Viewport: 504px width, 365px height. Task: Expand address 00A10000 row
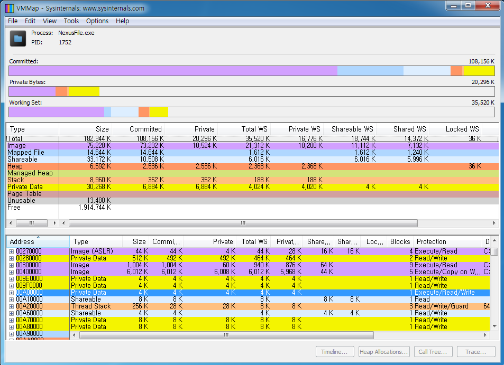11,300
